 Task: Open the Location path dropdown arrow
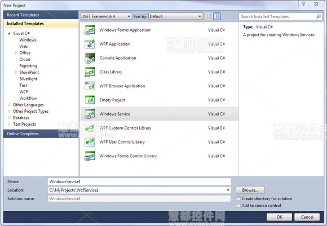click(x=228, y=190)
